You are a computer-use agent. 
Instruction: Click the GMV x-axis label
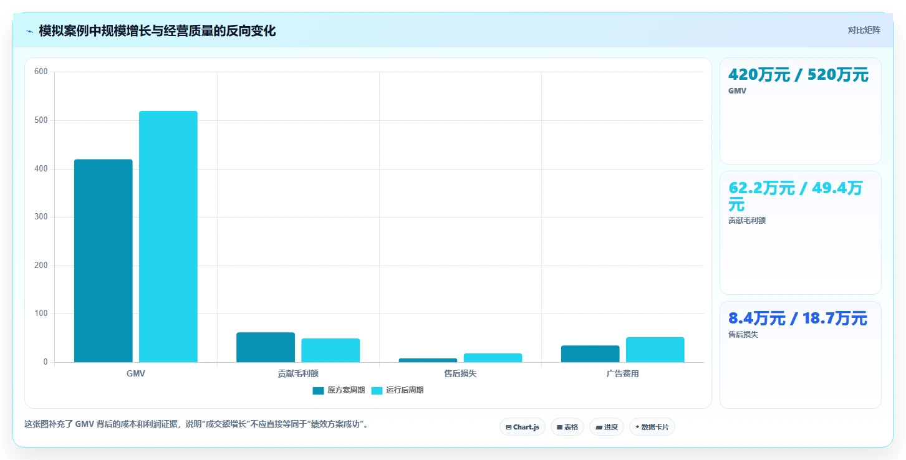tap(136, 373)
